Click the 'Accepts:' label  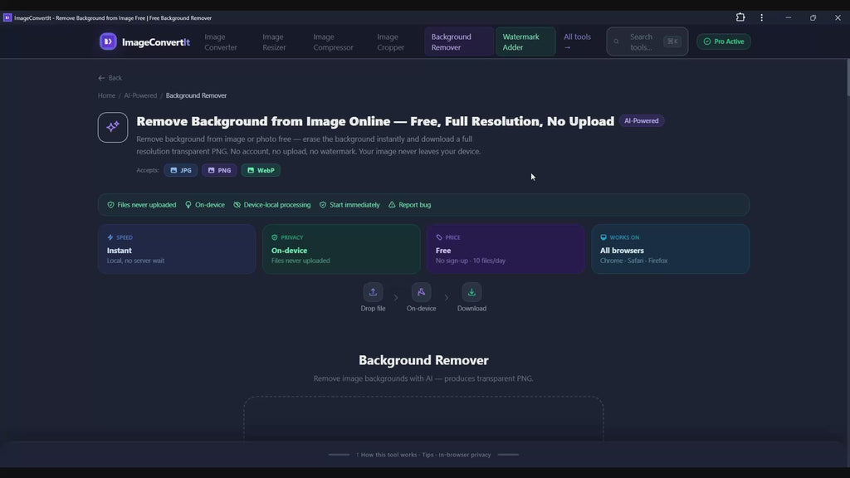click(x=148, y=170)
